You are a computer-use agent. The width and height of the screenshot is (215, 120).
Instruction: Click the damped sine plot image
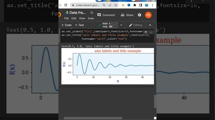(107, 66)
